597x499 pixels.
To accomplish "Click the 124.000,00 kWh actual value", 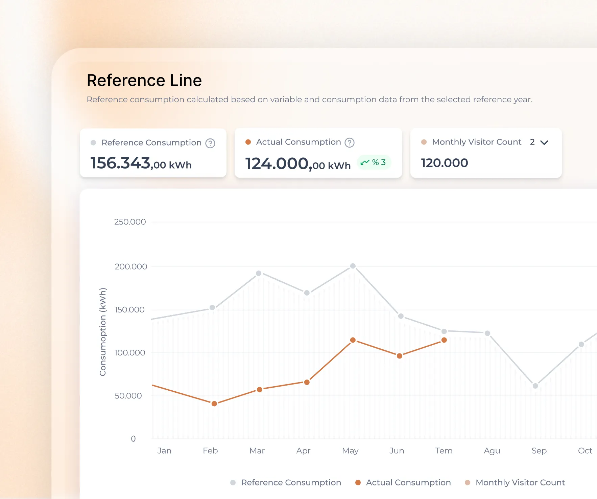I will (x=298, y=164).
